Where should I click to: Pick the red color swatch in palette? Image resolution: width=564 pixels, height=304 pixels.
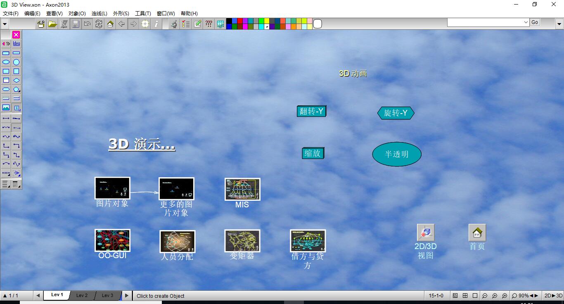(x=240, y=21)
